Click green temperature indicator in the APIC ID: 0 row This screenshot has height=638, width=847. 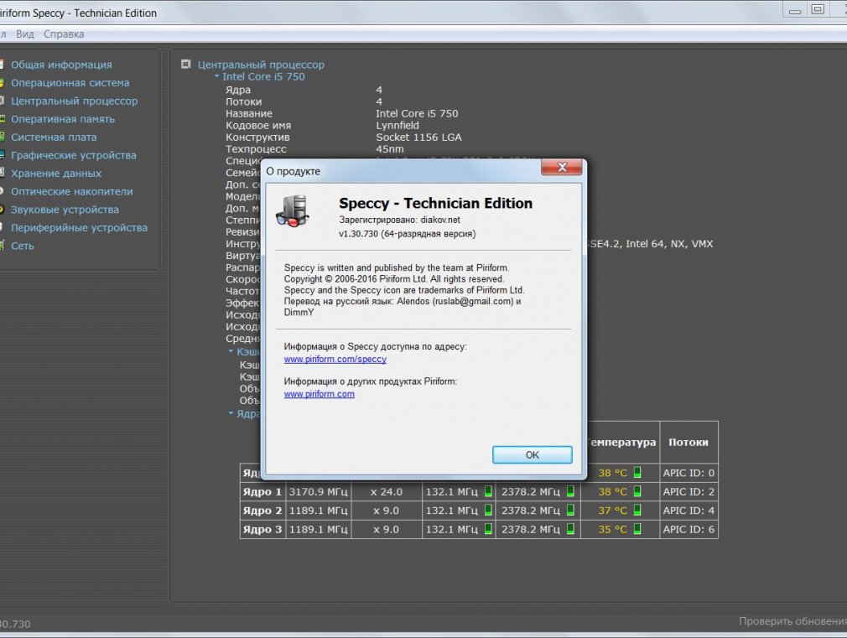click(x=637, y=473)
